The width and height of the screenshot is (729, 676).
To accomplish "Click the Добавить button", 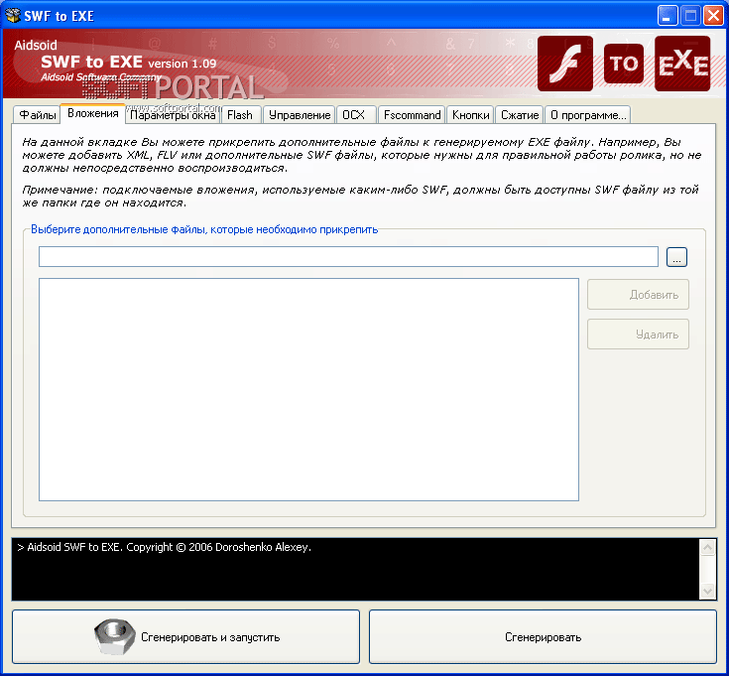I will pos(638,295).
